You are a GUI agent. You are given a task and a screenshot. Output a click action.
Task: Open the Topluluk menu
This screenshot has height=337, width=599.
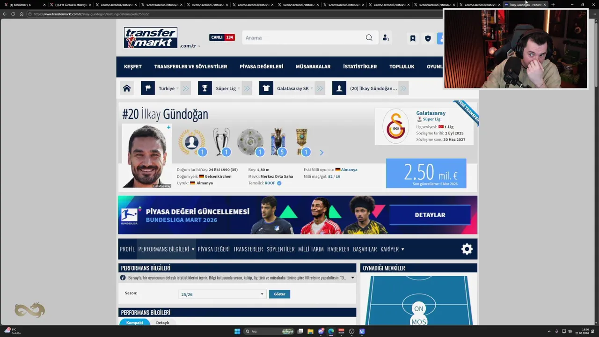pos(402,66)
